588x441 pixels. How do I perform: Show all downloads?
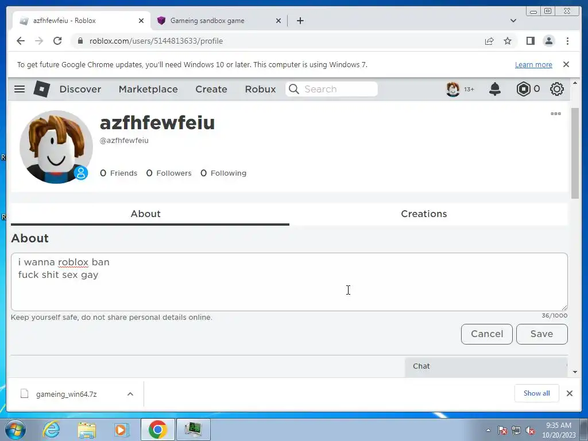(x=537, y=393)
